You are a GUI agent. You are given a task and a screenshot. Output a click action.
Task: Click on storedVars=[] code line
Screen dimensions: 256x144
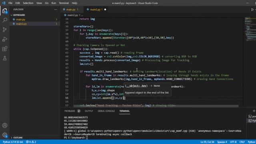[84, 26]
